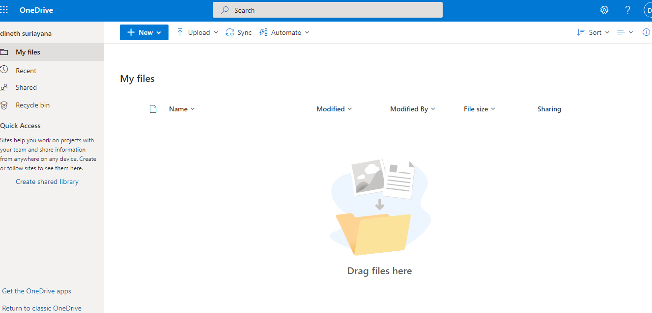Viewport: 652px width, 313px height.
Task: Open the Modified column header dropdown
Action: point(334,109)
